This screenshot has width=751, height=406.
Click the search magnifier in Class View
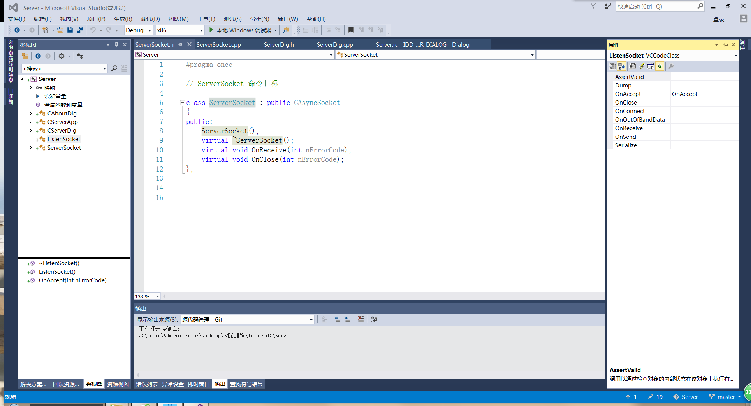click(x=114, y=68)
